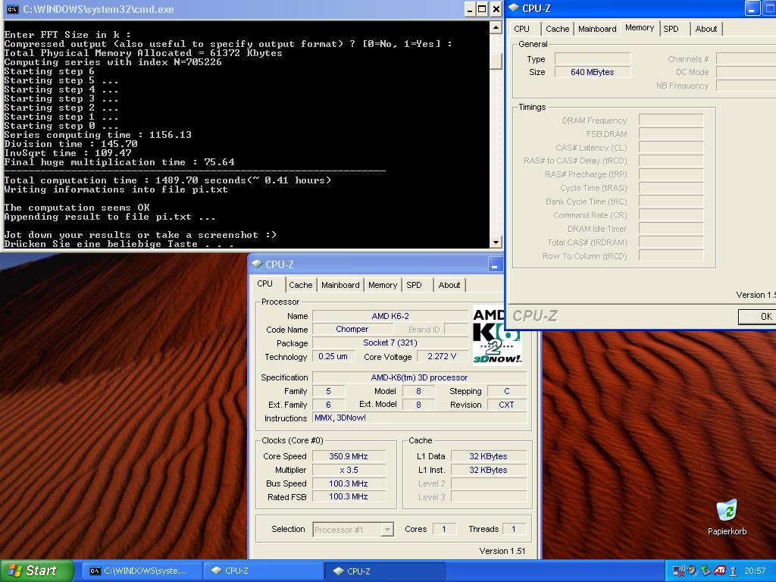The width and height of the screenshot is (776, 582).
Task: Click 'Total computation time : 1489.70 seconds' line
Action: click(x=167, y=180)
